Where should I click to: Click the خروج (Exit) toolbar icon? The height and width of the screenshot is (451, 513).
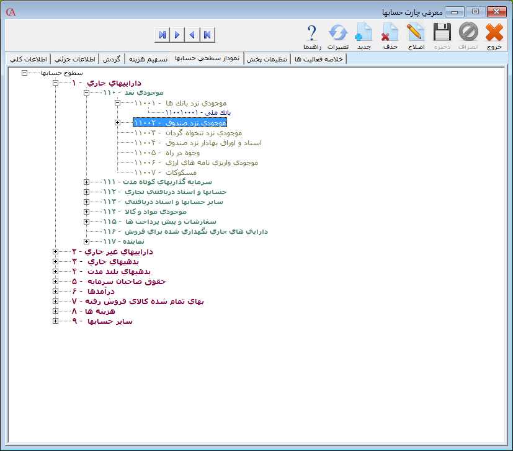494,36
